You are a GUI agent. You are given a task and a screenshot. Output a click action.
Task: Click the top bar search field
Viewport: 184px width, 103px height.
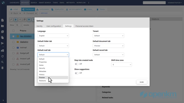pyautogui.click(x=154, y=3)
